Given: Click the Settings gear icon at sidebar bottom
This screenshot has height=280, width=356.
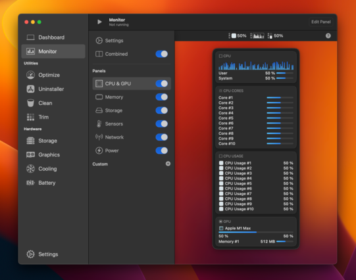Looking at the screenshot, I should (30, 254).
